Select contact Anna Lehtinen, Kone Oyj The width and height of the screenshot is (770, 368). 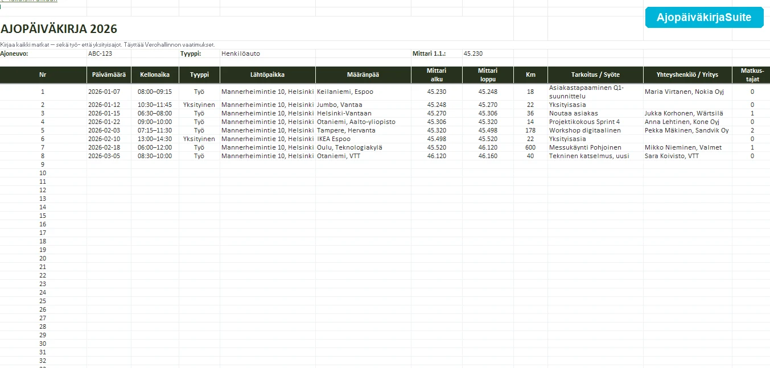pyautogui.click(x=687, y=122)
